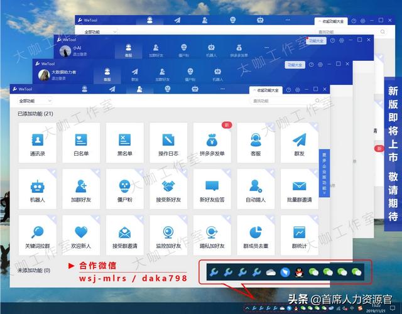Screen dimensions: 402x314
Task: Open the 欢迎新人 heart tile
Action: 81,235
